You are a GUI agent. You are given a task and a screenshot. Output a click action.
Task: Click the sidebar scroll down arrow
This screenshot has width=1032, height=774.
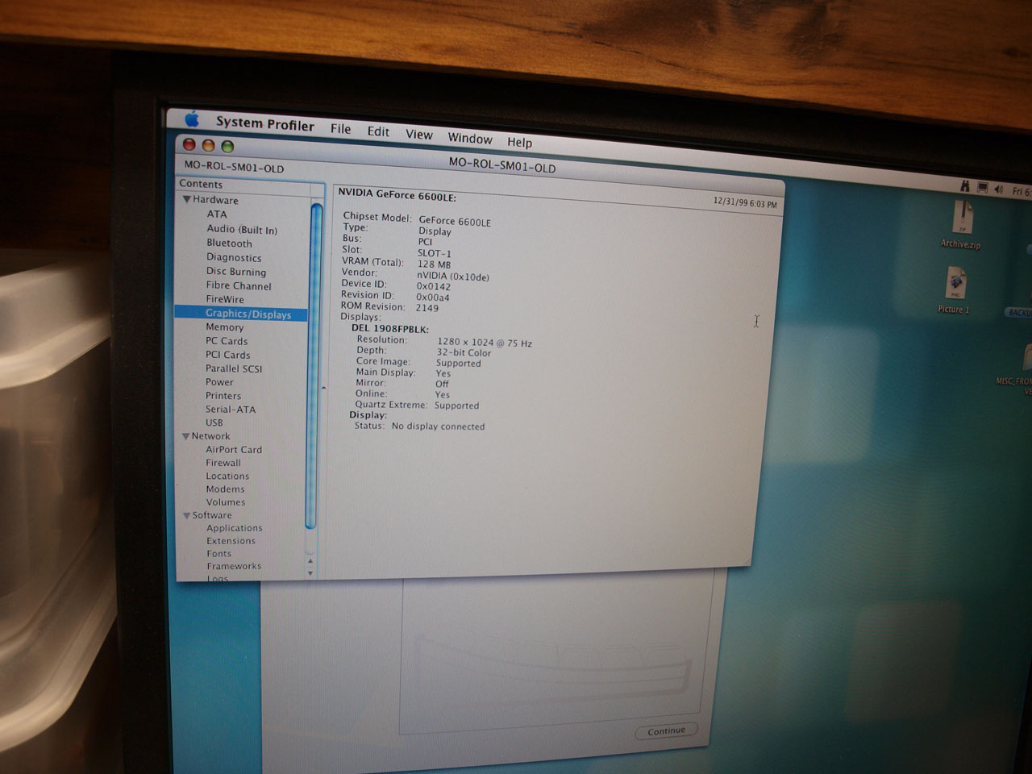tap(310, 573)
